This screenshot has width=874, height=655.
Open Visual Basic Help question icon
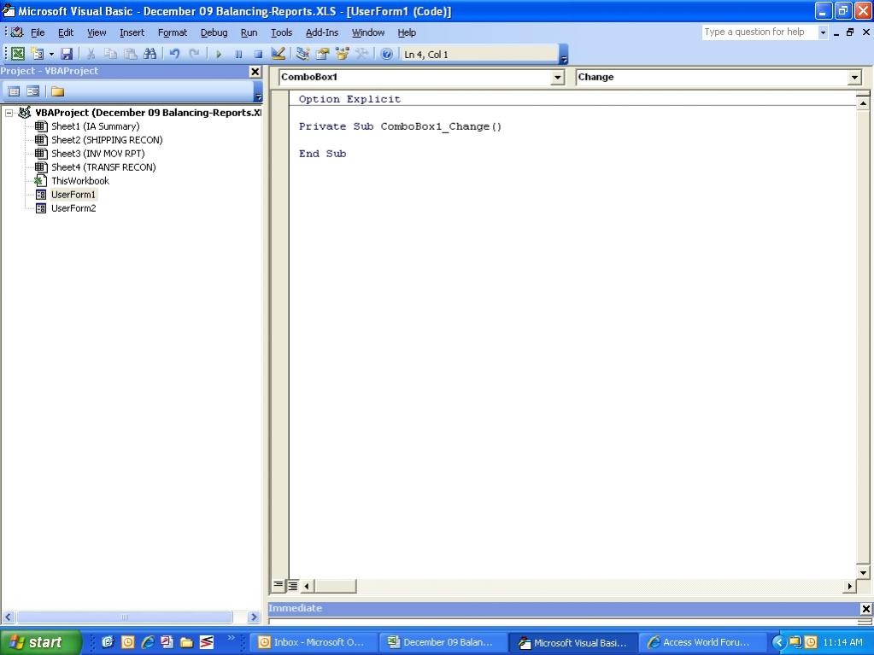(x=386, y=54)
